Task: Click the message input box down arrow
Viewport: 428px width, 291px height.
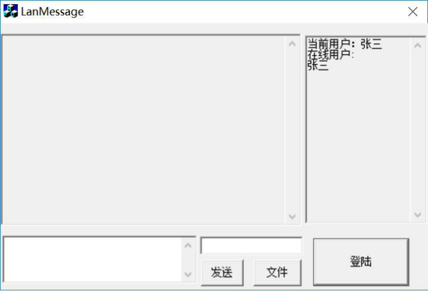Action: point(188,274)
